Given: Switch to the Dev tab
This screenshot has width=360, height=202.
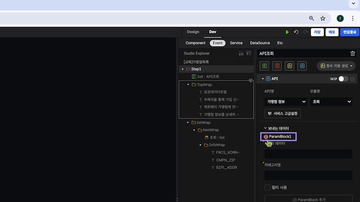Looking at the screenshot, I should point(212,32).
